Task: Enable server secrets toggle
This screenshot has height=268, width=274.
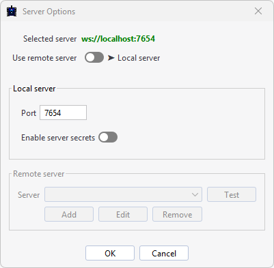Action: 108,137
